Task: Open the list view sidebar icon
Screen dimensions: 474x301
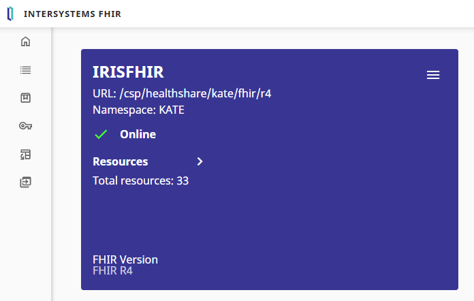Action: click(x=26, y=69)
